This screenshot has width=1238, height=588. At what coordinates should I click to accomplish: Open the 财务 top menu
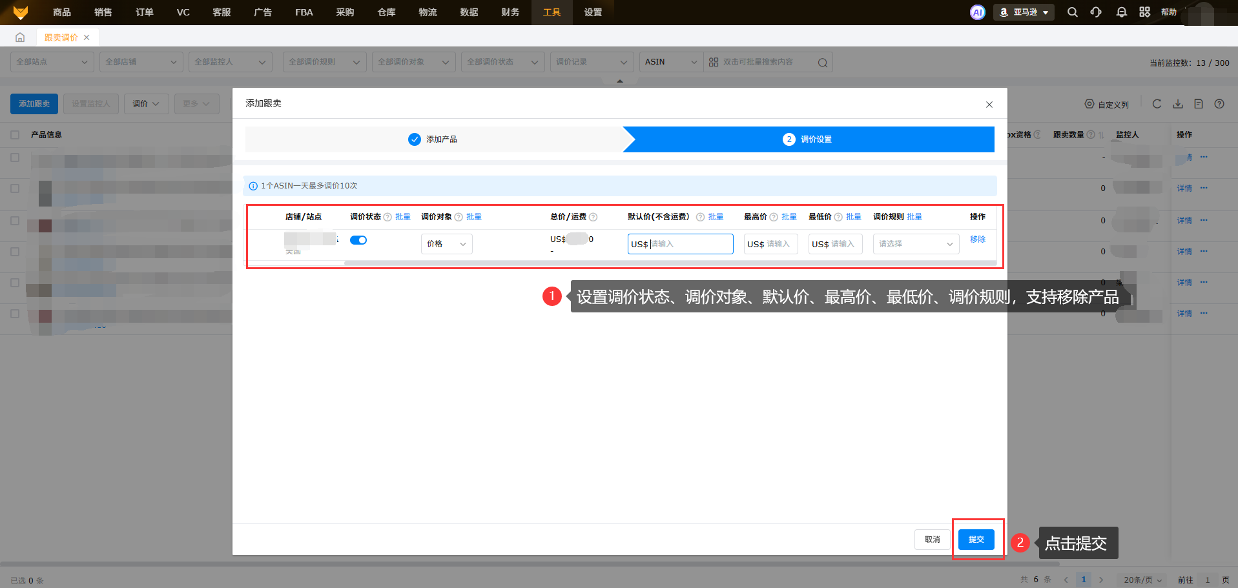click(x=510, y=12)
